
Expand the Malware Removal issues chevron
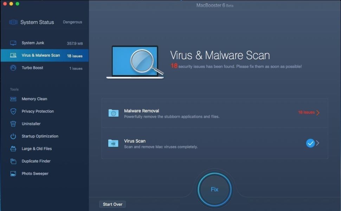pos(318,113)
